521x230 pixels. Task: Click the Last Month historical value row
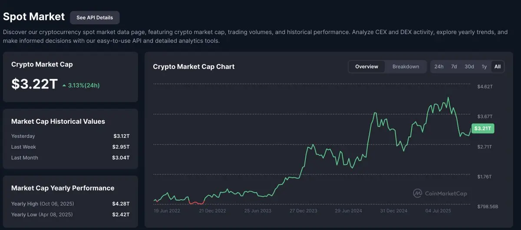[x=70, y=158]
